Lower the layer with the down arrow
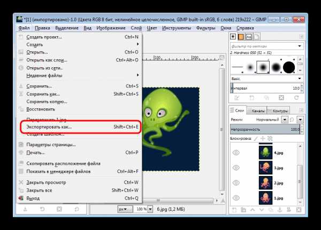This screenshot has height=230, width=321. [x=262, y=210]
